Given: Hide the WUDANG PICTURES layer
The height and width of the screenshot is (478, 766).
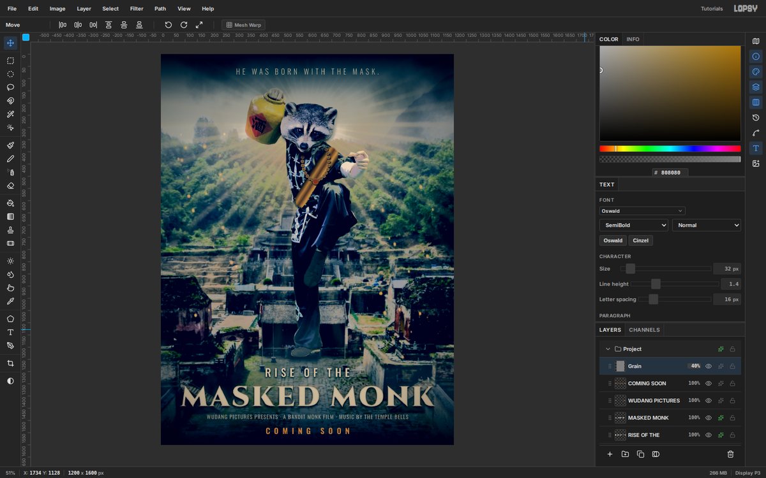Looking at the screenshot, I should (x=709, y=401).
